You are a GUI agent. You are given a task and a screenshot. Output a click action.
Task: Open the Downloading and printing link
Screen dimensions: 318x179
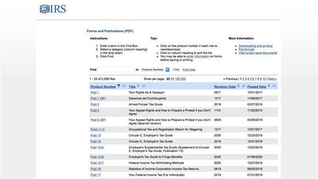(255, 46)
